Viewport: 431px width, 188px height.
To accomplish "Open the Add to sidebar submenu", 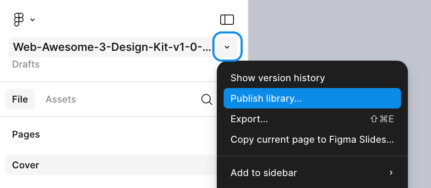I will pyautogui.click(x=264, y=173).
